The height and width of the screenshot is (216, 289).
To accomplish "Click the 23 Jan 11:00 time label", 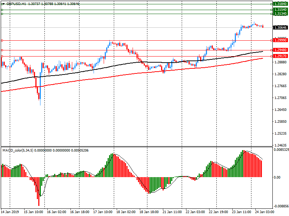I will click(241, 212).
